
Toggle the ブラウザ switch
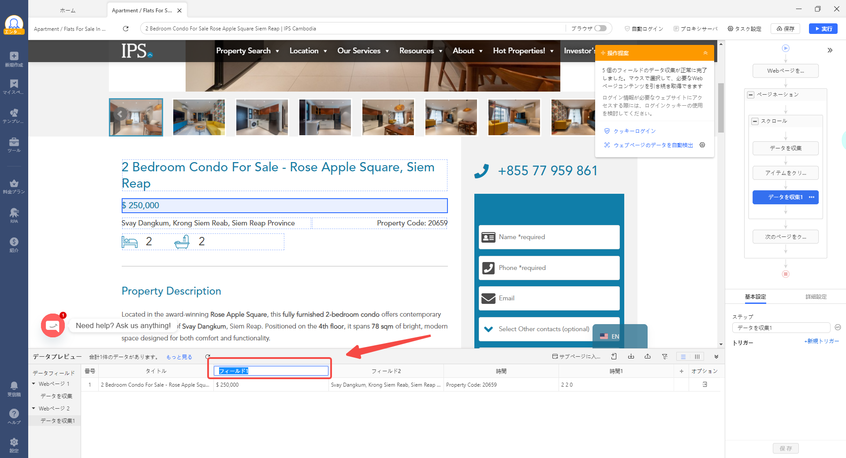pos(600,29)
